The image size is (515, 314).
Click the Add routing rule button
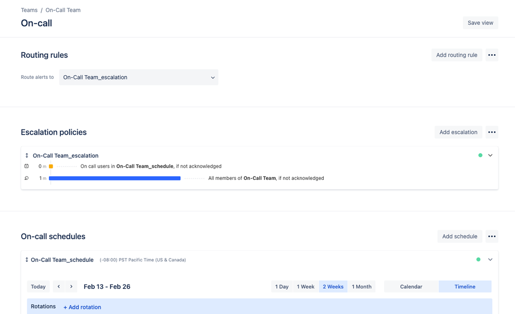(x=457, y=55)
